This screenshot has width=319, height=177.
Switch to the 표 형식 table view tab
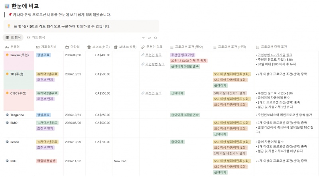coord(13,37)
